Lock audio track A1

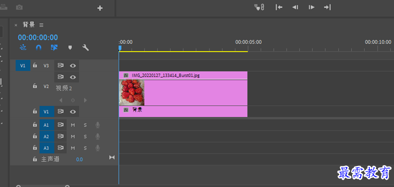pyautogui.click(x=35, y=125)
